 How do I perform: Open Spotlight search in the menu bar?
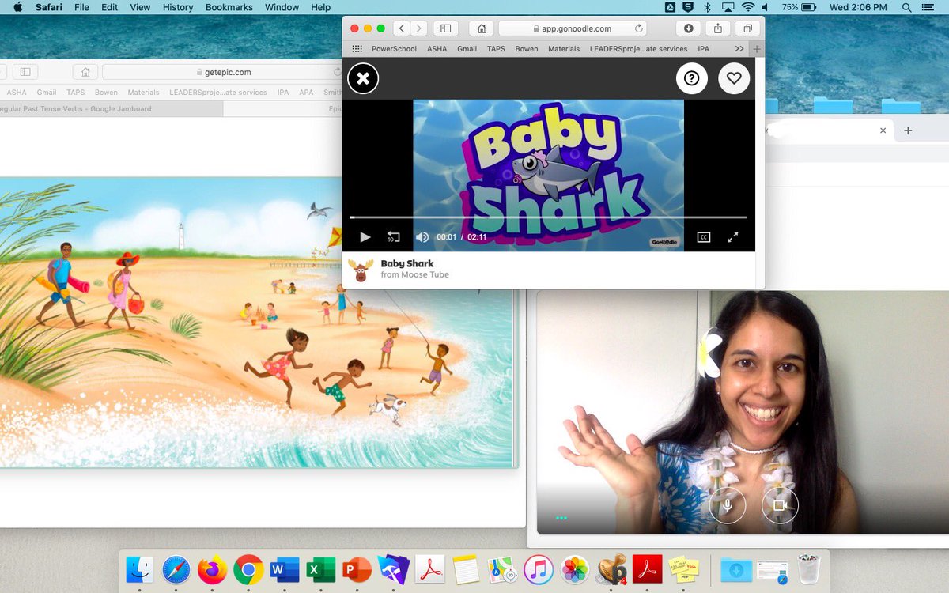click(906, 7)
